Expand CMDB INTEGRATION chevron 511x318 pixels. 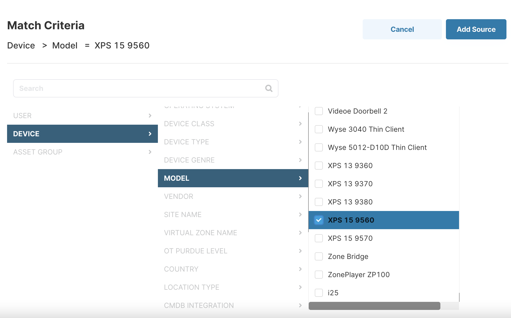tap(300, 305)
